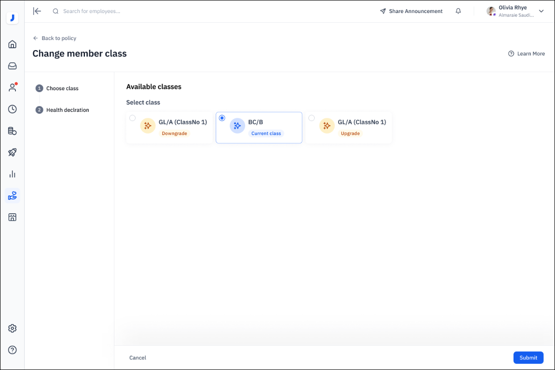The width and height of the screenshot is (555, 370).
Task: Open the settings gear icon
Action: (13, 329)
